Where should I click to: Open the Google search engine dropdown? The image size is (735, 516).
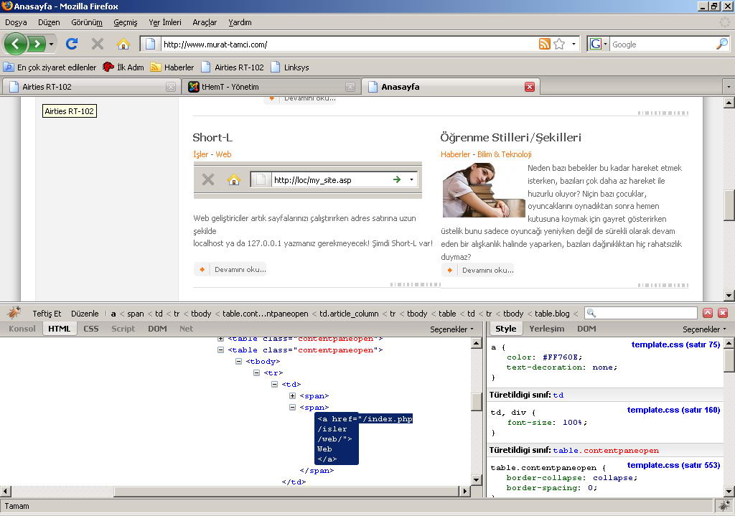coord(598,44)
